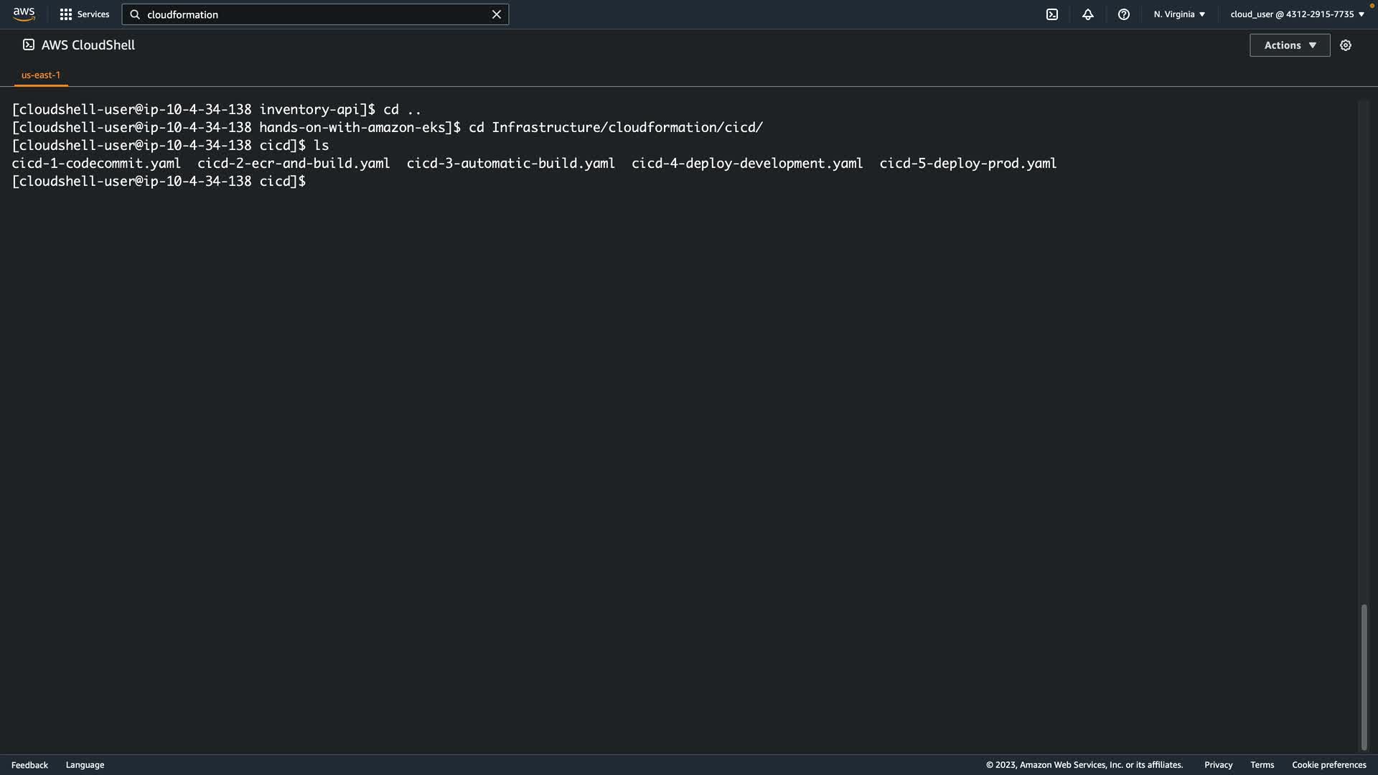Open CloudShell settings gear icon

click(1345, 45)
